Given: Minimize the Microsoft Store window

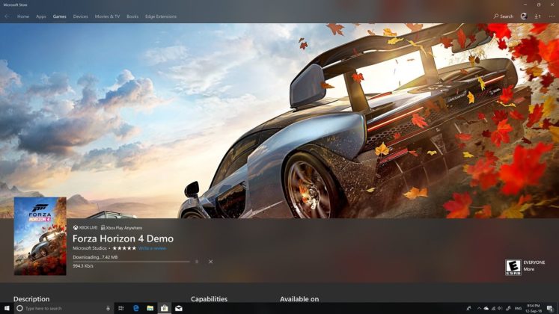Looking at the screenshot, I should click(x=525, y=4).
